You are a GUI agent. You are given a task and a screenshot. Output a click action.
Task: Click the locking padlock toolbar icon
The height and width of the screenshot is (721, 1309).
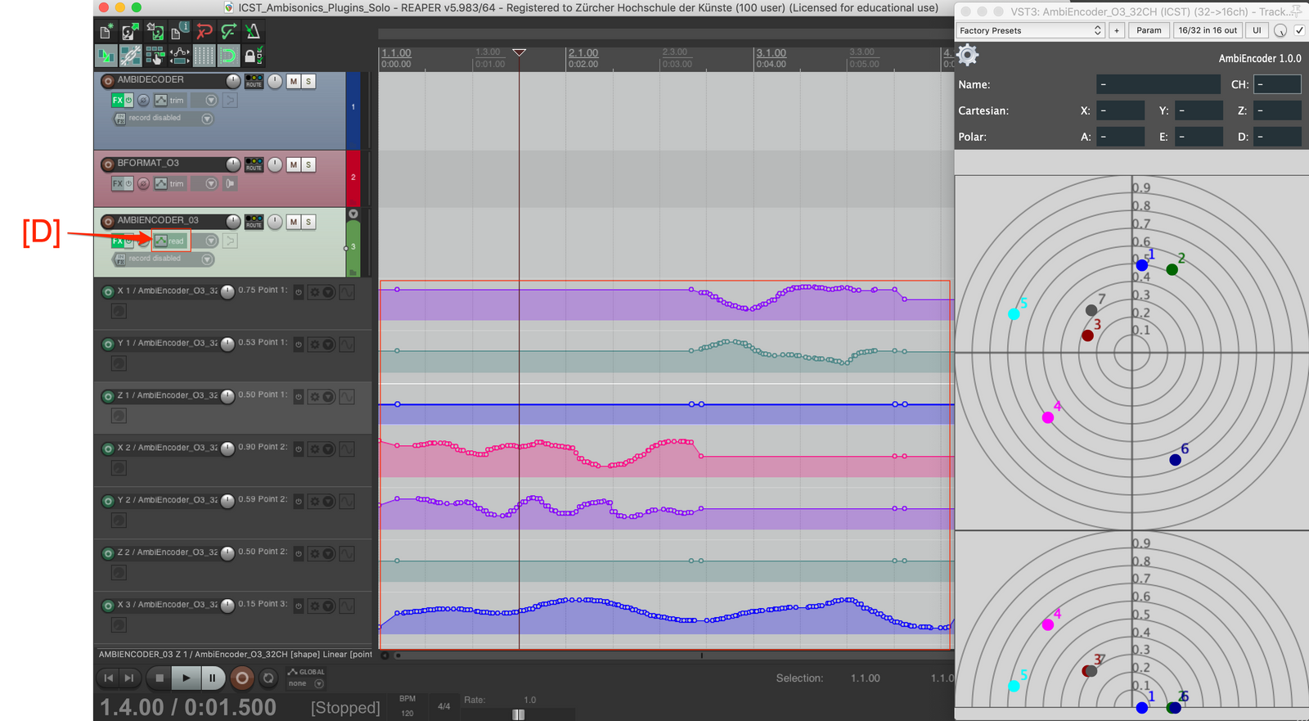253,56
